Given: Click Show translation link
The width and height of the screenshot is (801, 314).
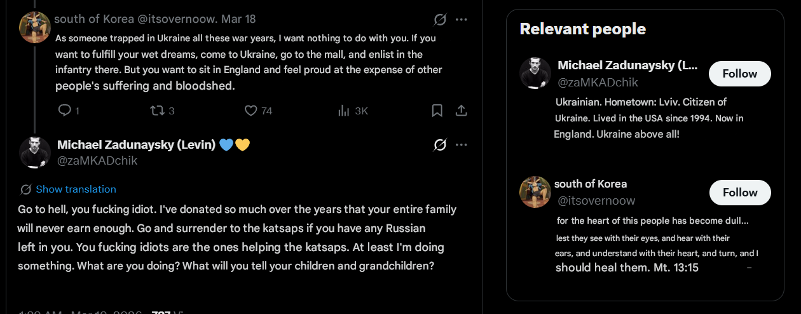Looking at the screenshot, I should [x=76, y=189].
